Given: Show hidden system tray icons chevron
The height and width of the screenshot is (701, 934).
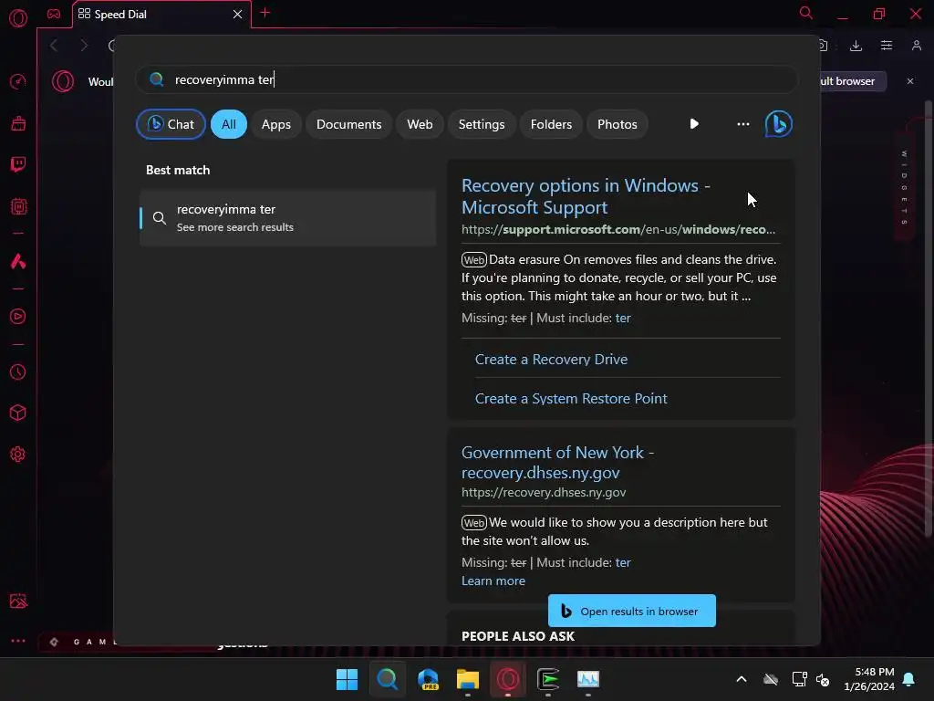Looking at the screenshot, I should (x=742, y=679).
